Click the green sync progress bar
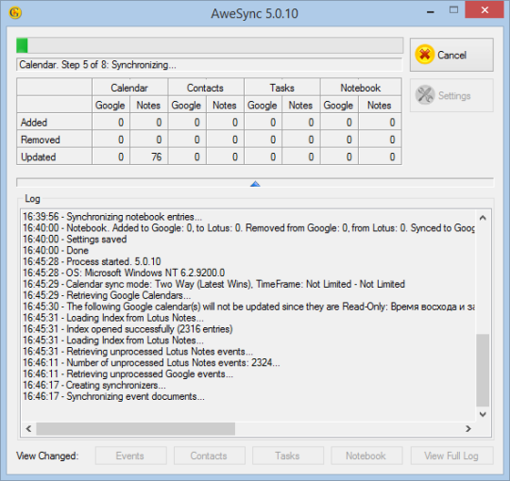 coord(210,45)
